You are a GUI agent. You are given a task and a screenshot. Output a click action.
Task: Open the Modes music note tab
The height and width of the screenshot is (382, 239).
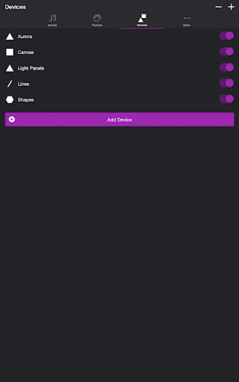[52, 20]
